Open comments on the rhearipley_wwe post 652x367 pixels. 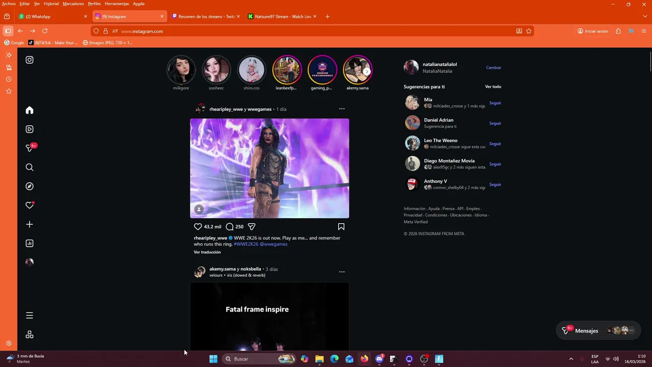230,226
